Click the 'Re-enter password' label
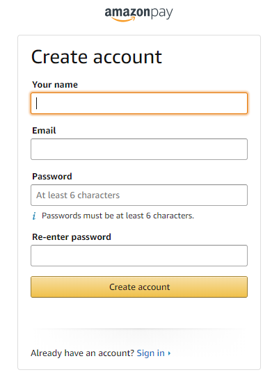Screen dimensions: 279x386 click(x=72, y=237)
